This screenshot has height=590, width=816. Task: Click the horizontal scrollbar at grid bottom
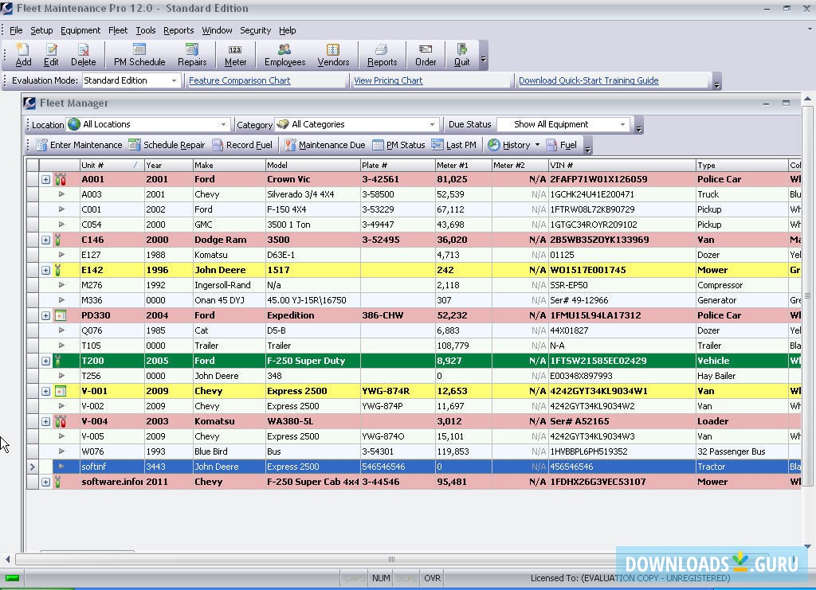point(390,559)
